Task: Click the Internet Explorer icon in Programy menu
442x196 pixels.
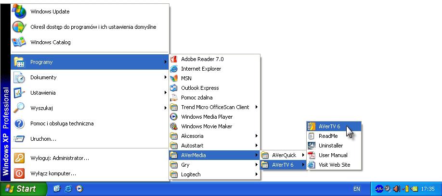Action: (x=174, y=69)
